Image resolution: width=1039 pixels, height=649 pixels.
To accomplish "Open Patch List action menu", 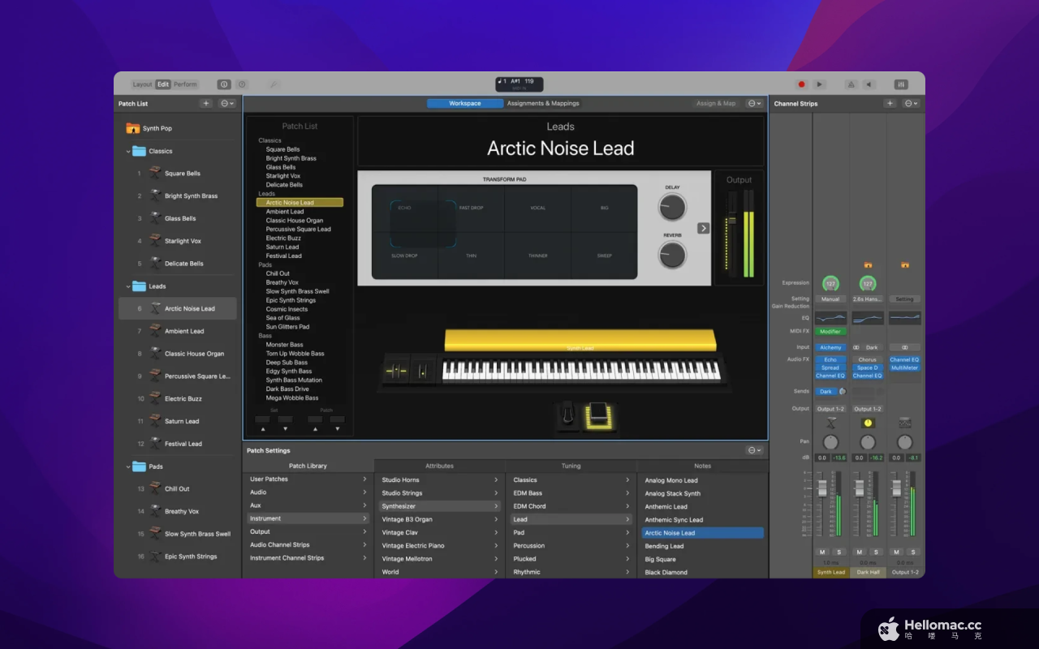I will coord(227,104).
